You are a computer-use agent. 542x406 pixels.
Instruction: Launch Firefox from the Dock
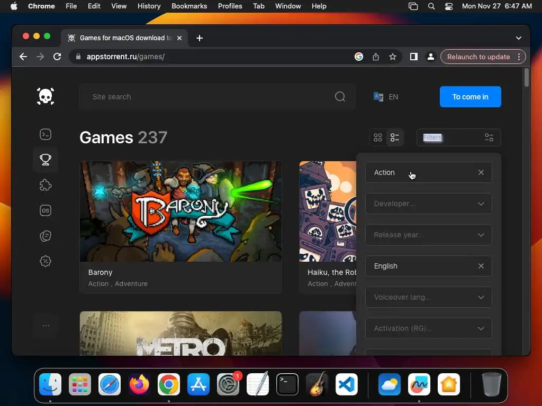point(139,384)
